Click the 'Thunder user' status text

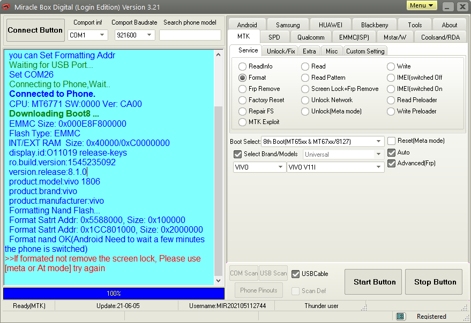(321, 306)
